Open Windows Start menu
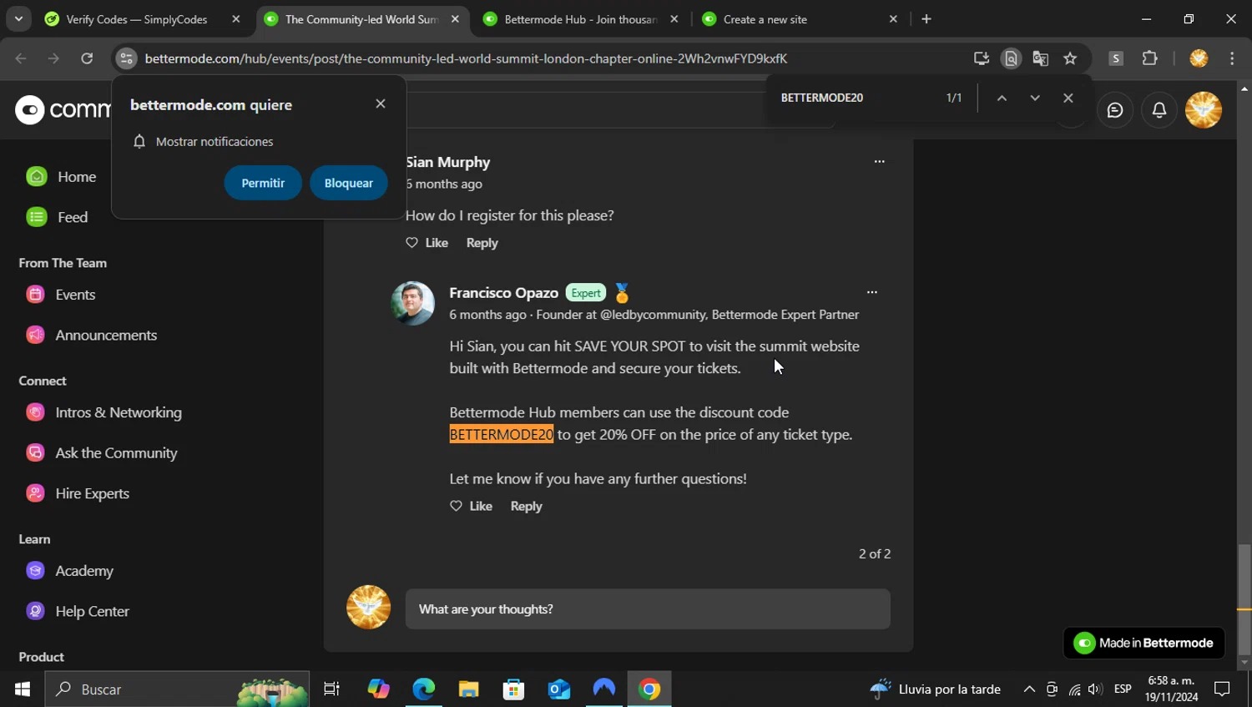Image resolution: width=1252 pixels, height=707 pixels. [22, 689]
